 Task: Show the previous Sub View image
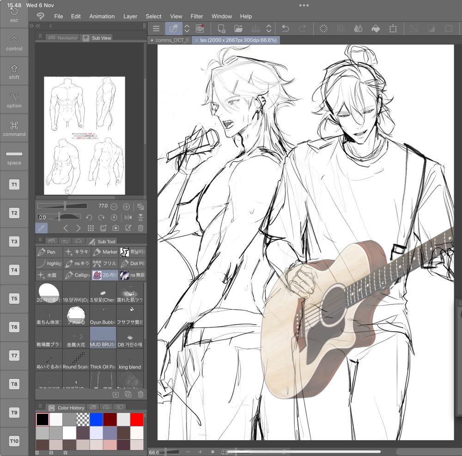pos(66,228)
